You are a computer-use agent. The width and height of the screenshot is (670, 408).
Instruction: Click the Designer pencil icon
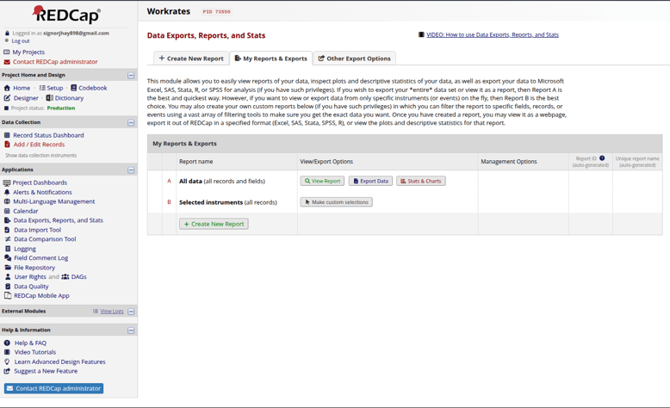click(x=7, y=98)
